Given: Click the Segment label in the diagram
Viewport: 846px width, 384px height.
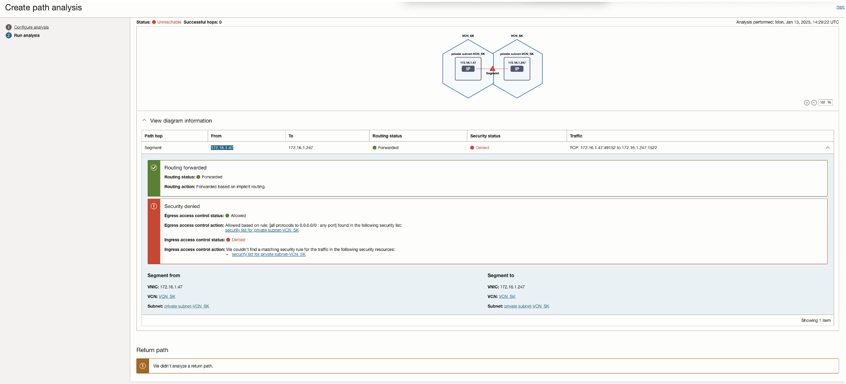Looking at the screenshot, I should click(x=493, y=74).
